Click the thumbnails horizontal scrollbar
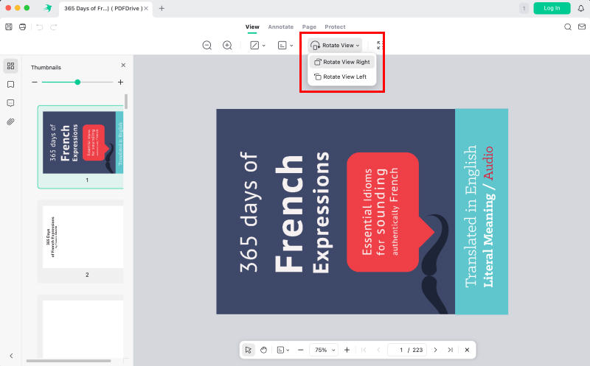Viewport: 590px width, 366px height. coord(69,361)
